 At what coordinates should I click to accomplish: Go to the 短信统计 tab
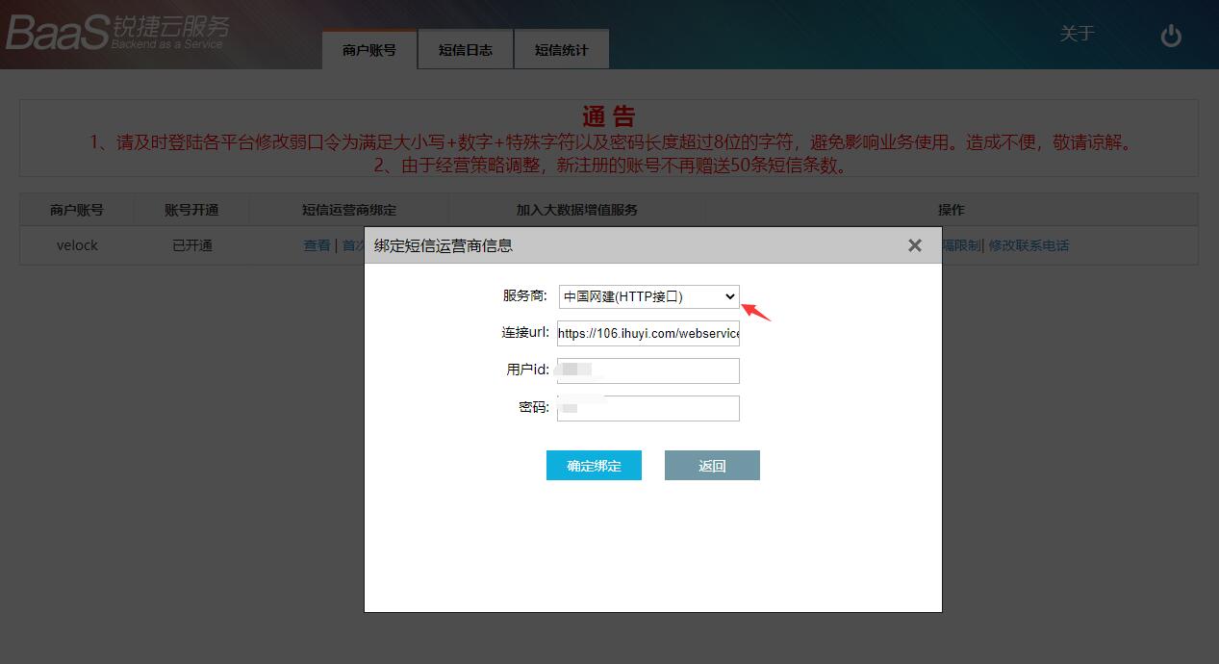coord(561,50)
